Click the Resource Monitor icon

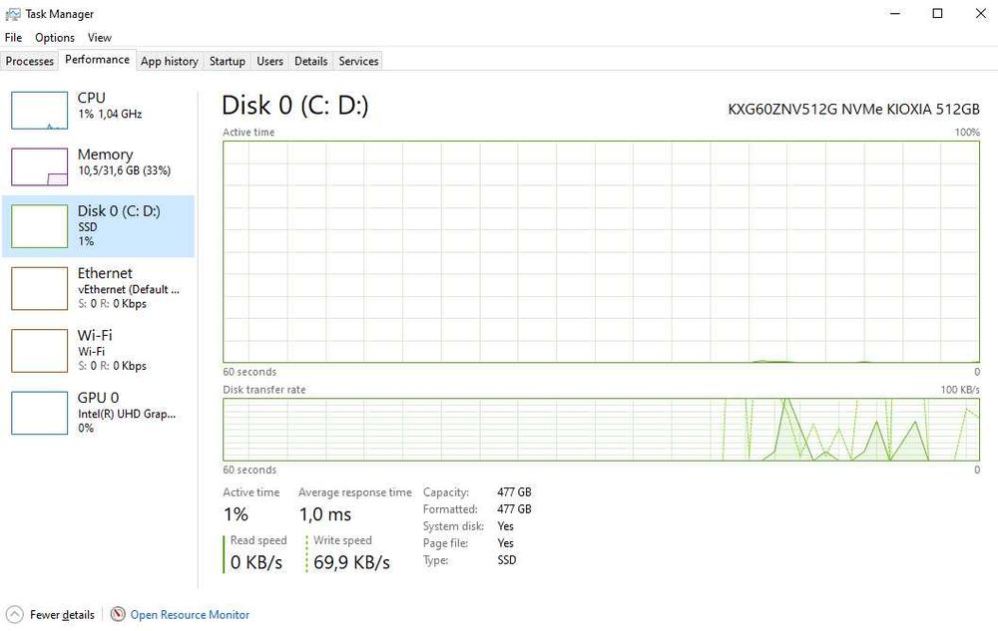click(118, 615)
